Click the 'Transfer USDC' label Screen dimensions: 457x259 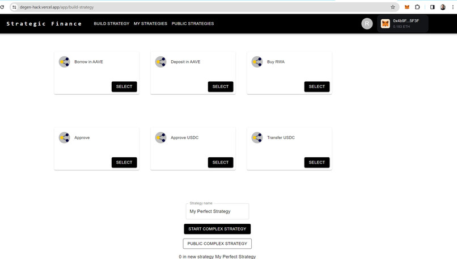coord(281,137)
